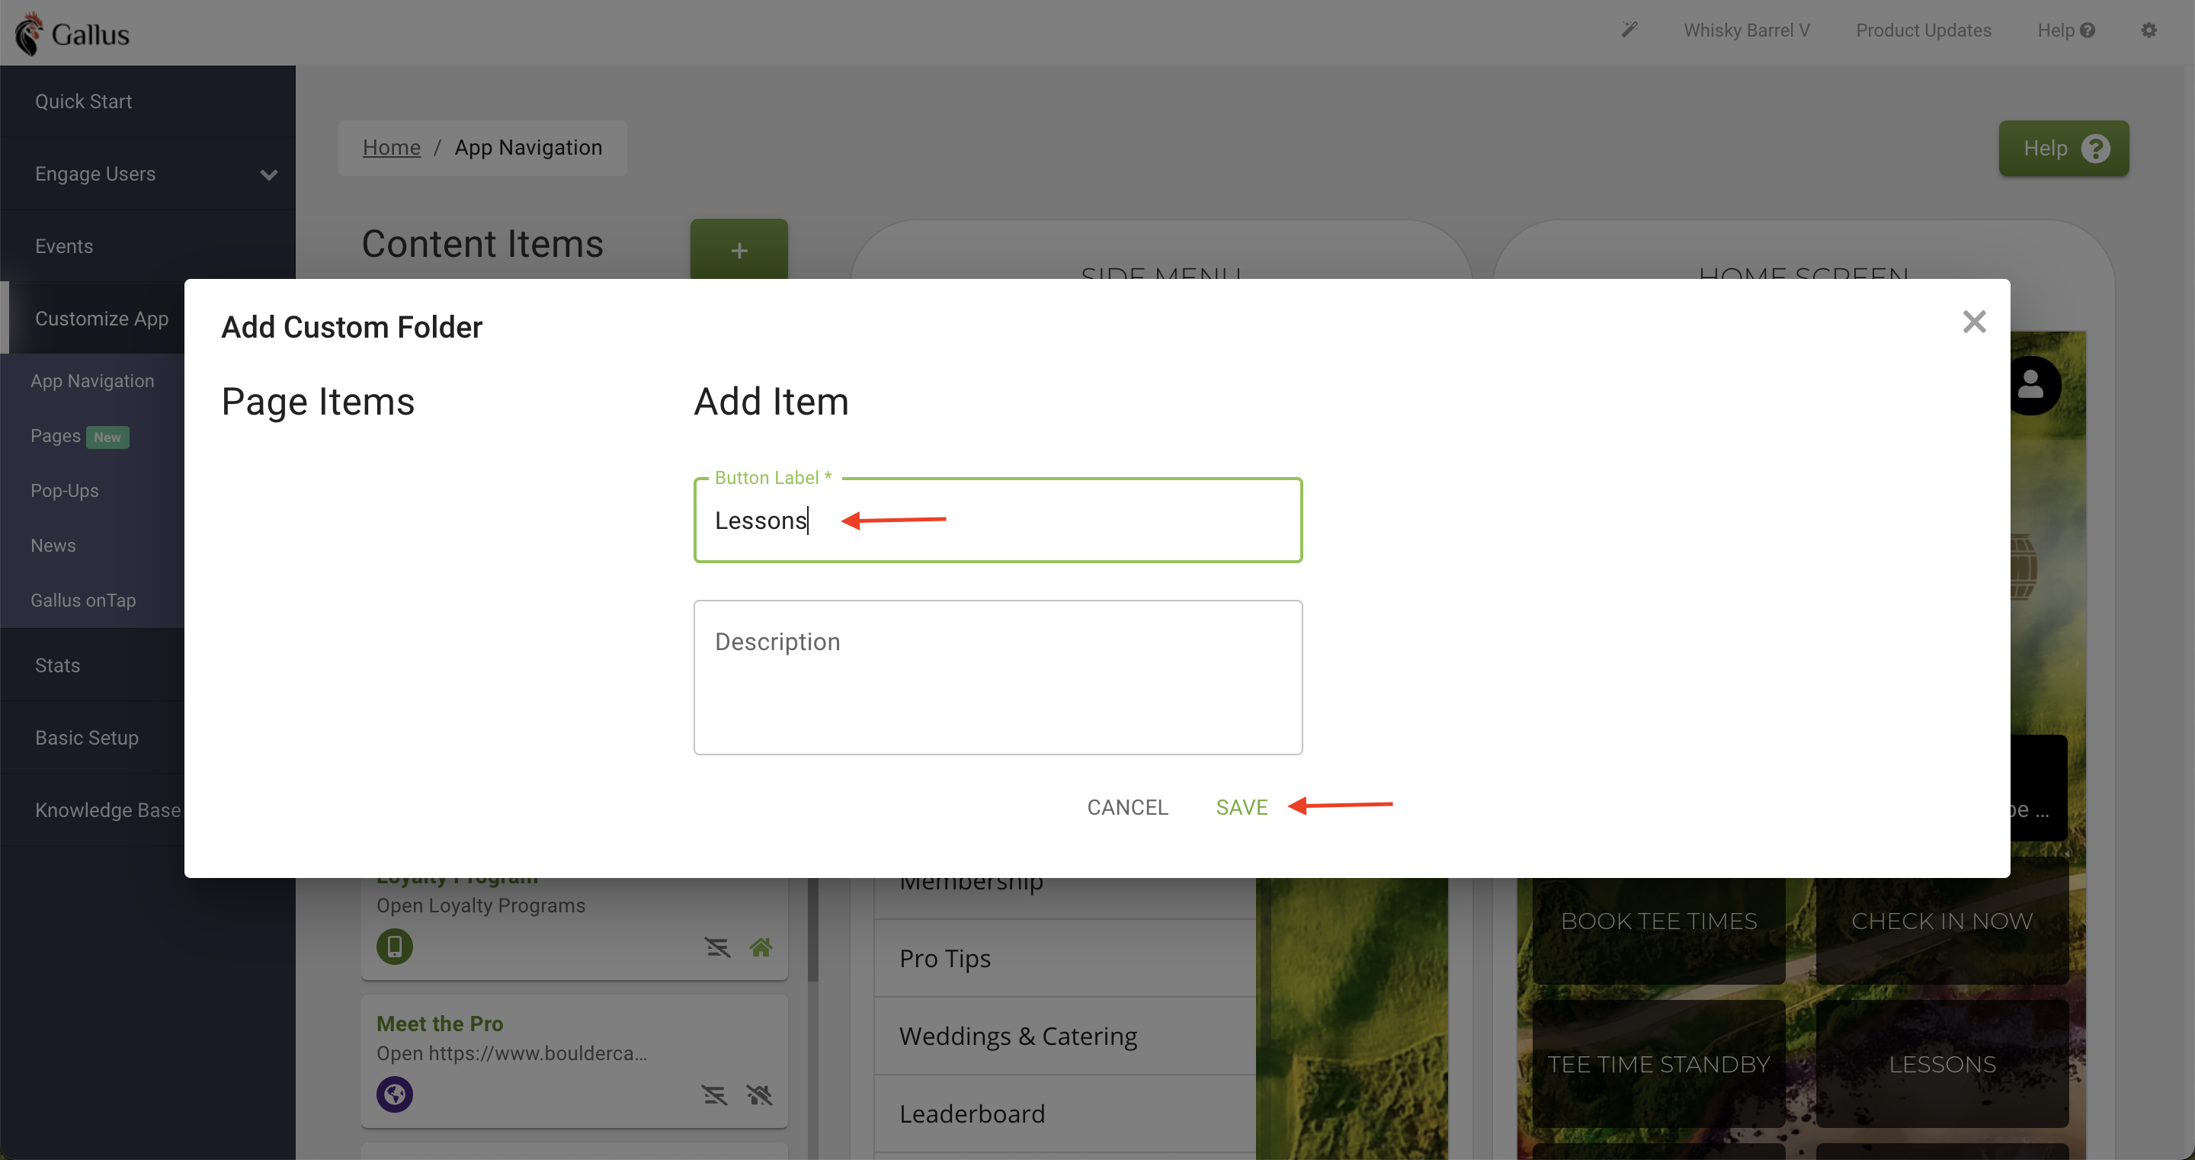Open the Meet the Pro content item
Image resolution: width=2195 pixels, height=1160 pixels.
click(575, 1061)
